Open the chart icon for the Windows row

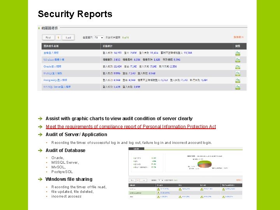pos(238,60)
